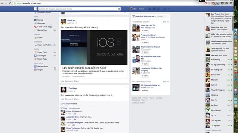Open the DC Cinematic Universe page link
Image resolution: width=238 pixels, height=133 pixels.
coord(150,85)
